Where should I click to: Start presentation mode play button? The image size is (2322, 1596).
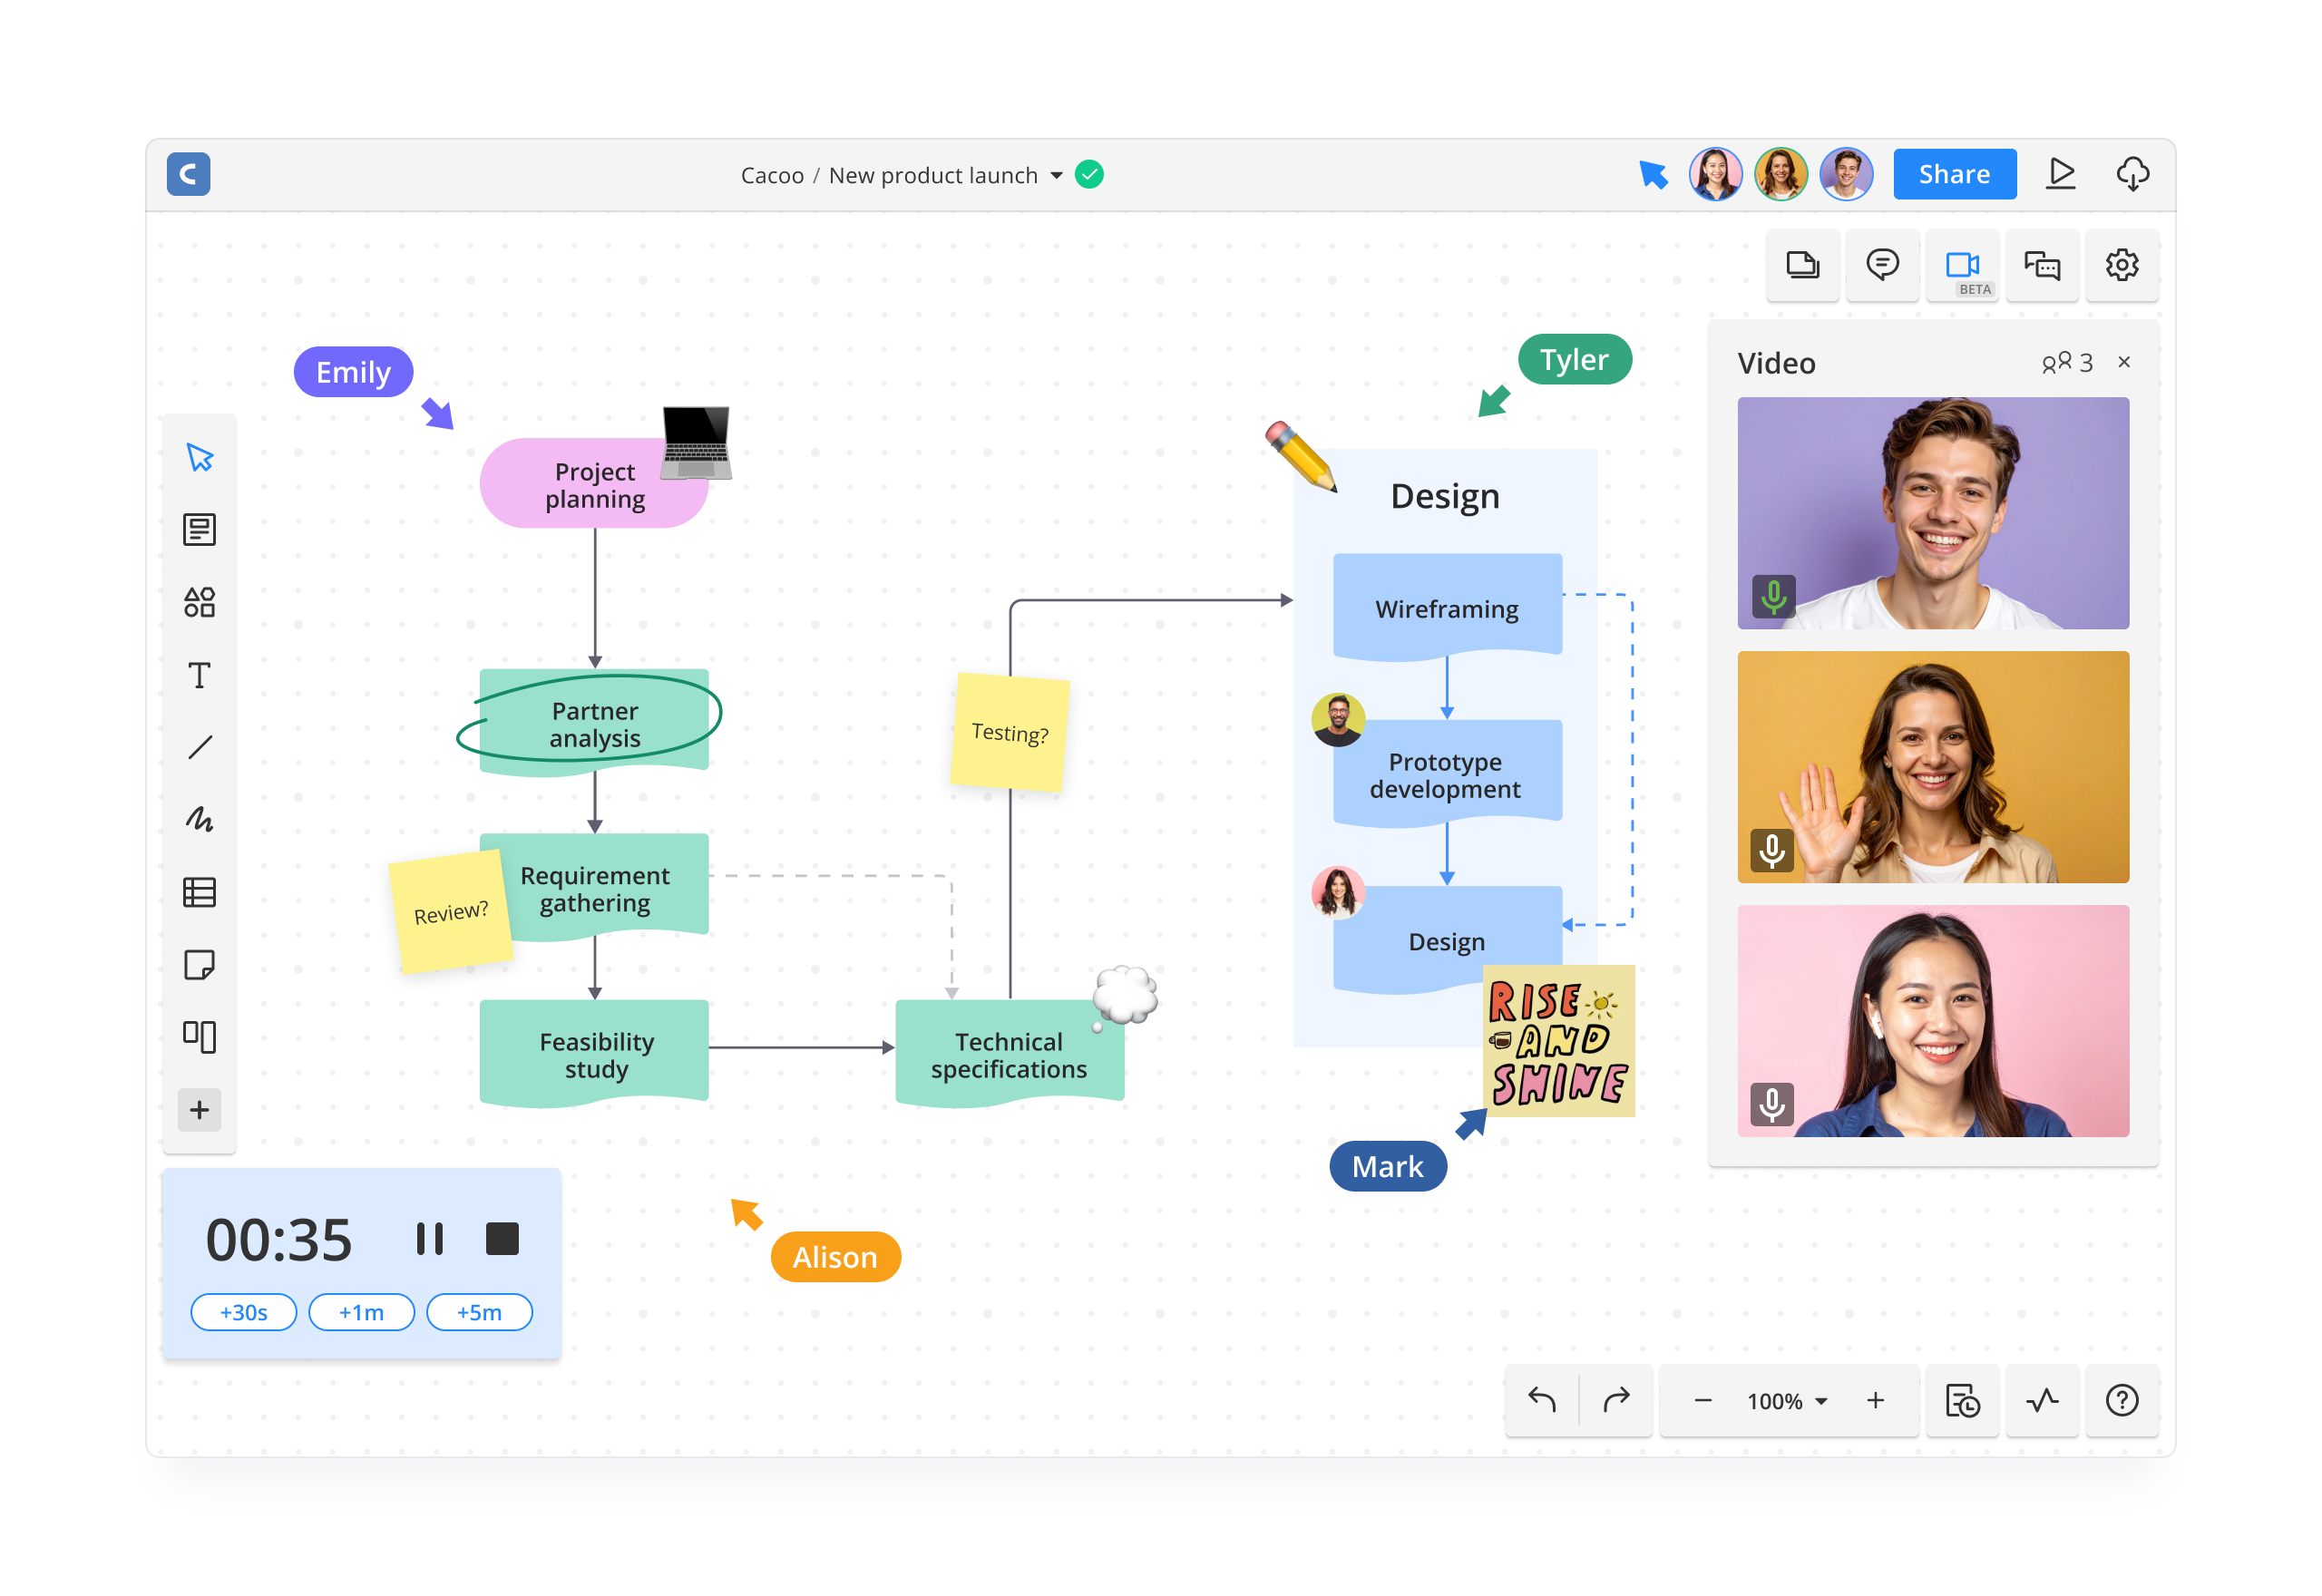click(x=2060, y=174)
